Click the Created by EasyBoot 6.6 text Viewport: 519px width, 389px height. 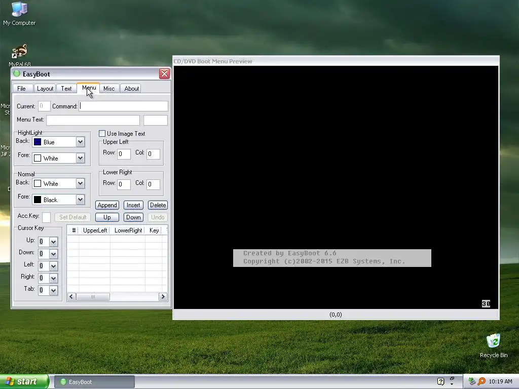tap(289, 253)
